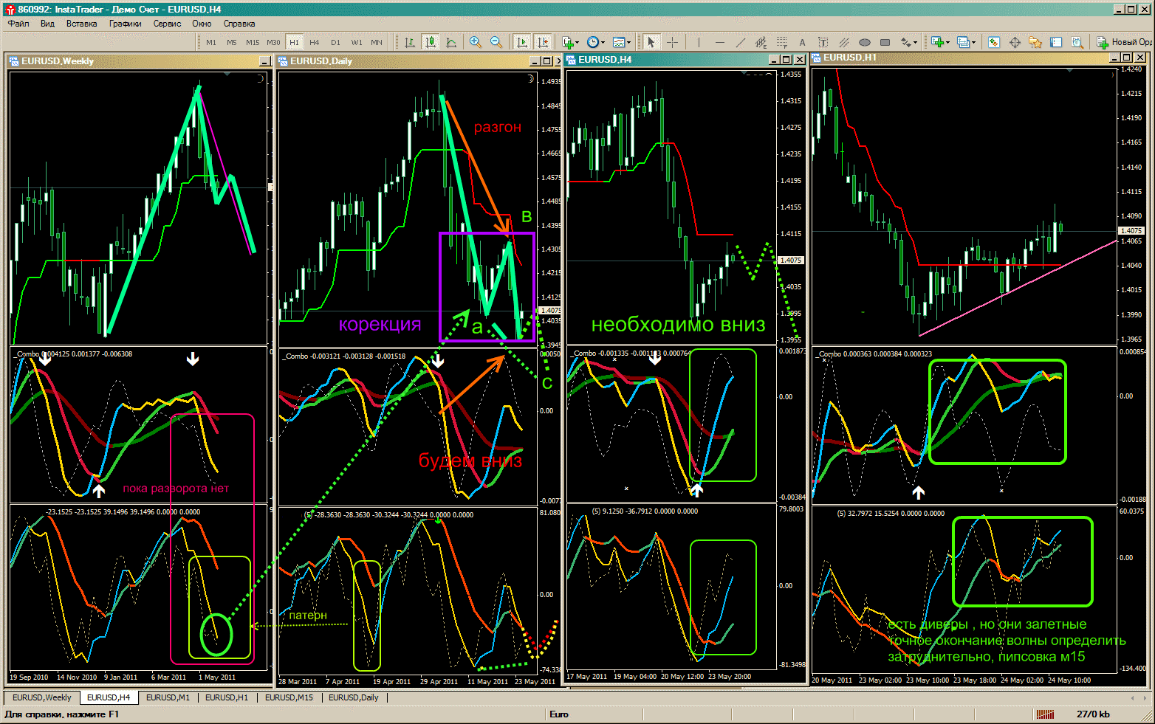Click the New Order button
The image size is (1155, 724).
tap(1124, 42)
